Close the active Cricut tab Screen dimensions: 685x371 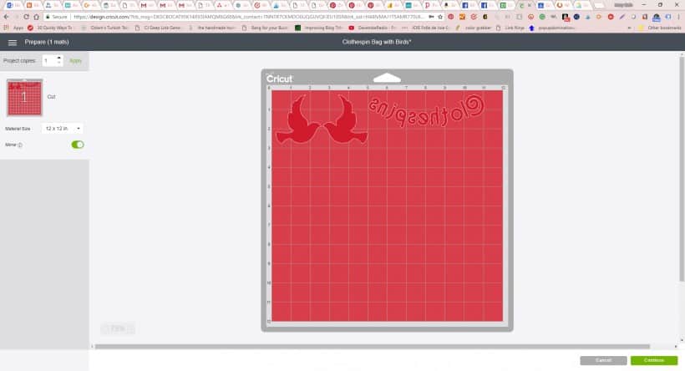(x=530, y=5)
